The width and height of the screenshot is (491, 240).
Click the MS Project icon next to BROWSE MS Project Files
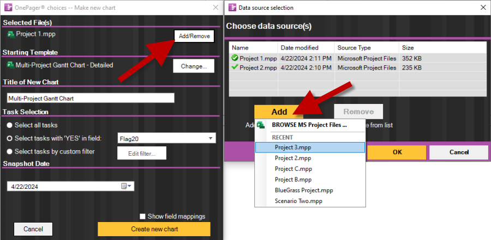261,125
